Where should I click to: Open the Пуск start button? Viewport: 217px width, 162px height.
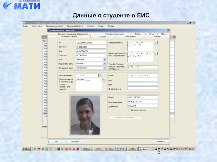pyautogui.click(x=26, y=149)
